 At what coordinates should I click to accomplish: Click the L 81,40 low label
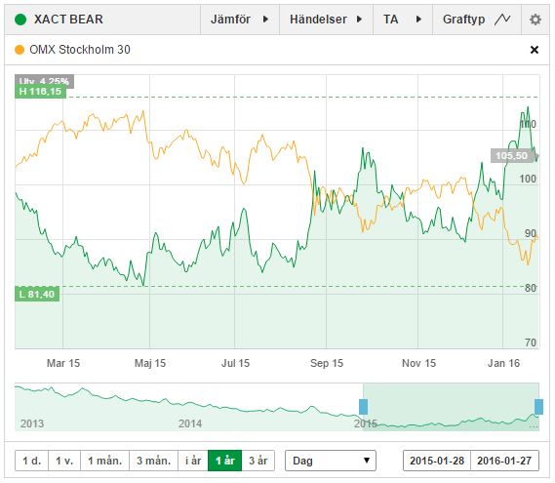point(37,295)
